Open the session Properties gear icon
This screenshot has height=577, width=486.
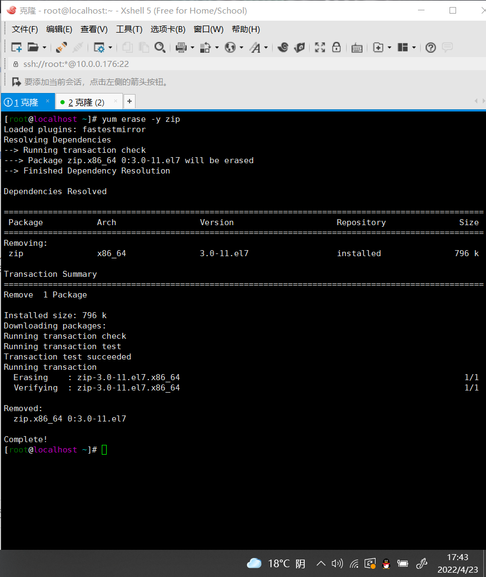pyautogui.click(x=99, y=47)
